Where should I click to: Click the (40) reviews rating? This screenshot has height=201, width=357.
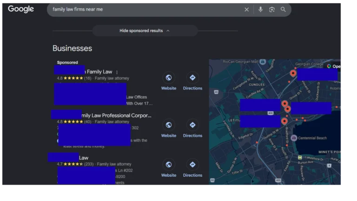pyautogui.click(x=87, y=122)
